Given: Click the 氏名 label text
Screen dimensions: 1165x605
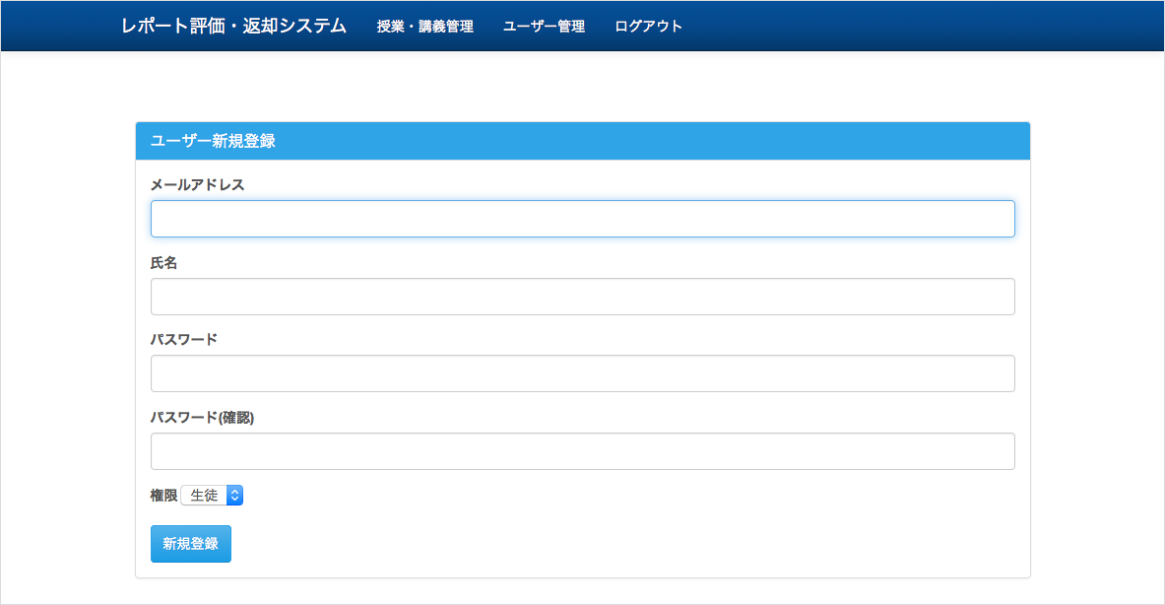Looking at the screenshot, I should (x=163, y=262).
